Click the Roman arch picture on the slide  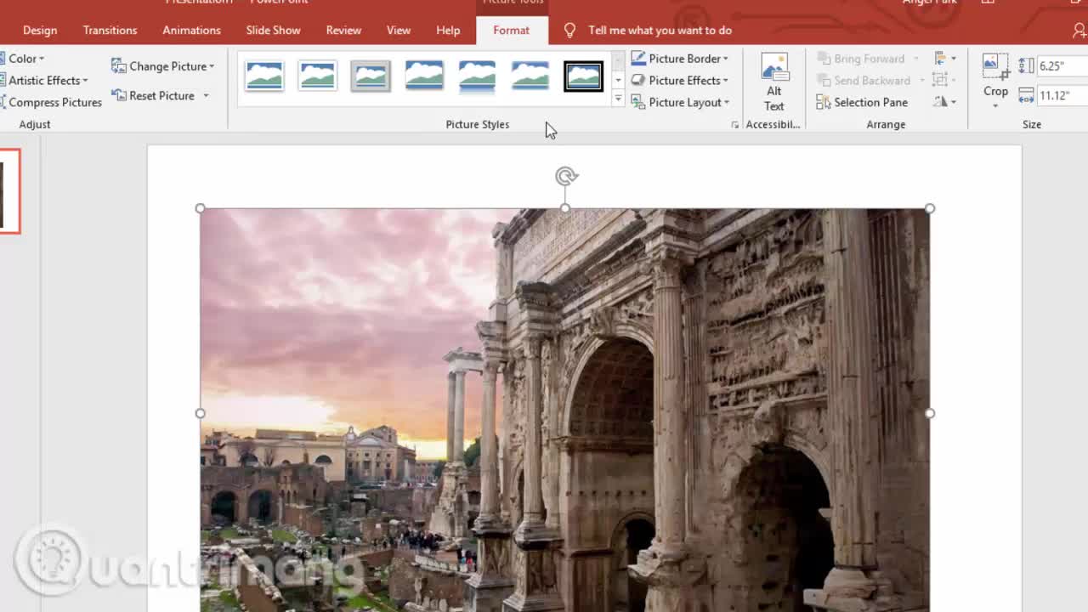pos(565,410)
